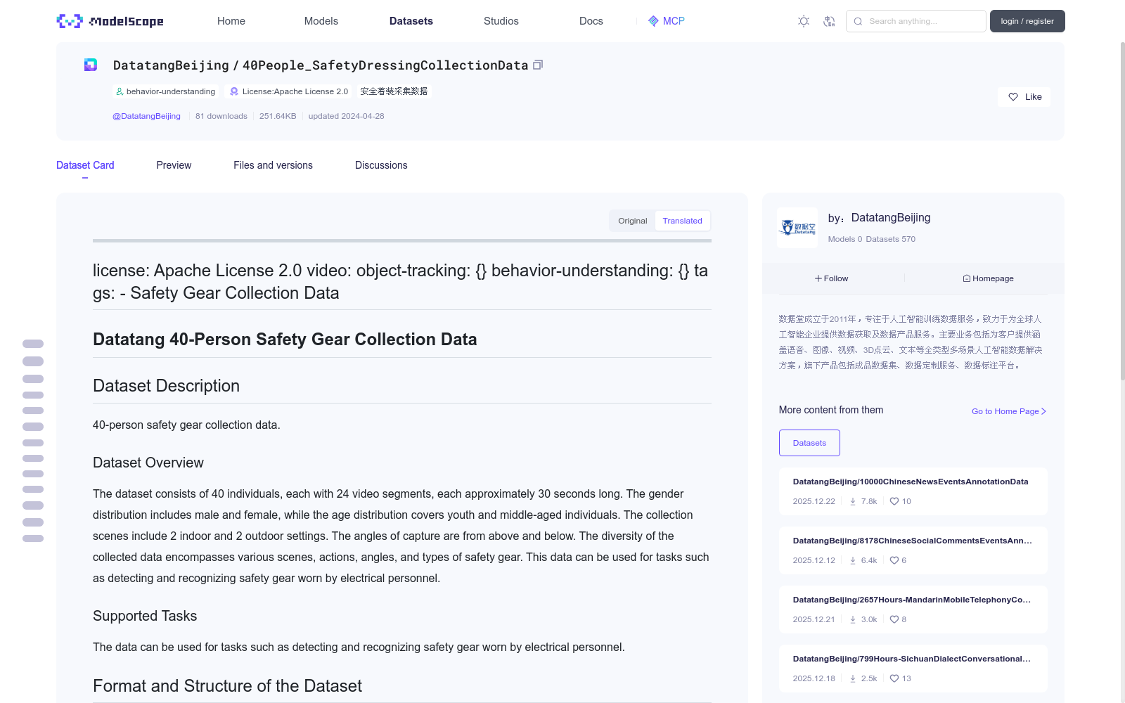The width and height of the screenshot is (1125, 703).
Task: Click the '251.64KB' size text
Action: pyautogui.click(x=278, y=116)
